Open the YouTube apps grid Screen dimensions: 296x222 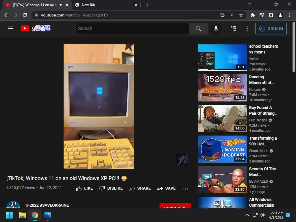point(233,29)
